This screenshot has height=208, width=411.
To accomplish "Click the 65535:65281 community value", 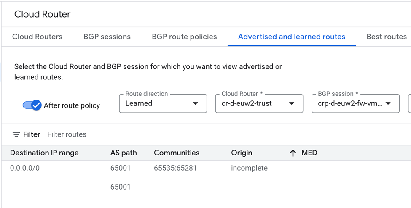I will 175,168.
